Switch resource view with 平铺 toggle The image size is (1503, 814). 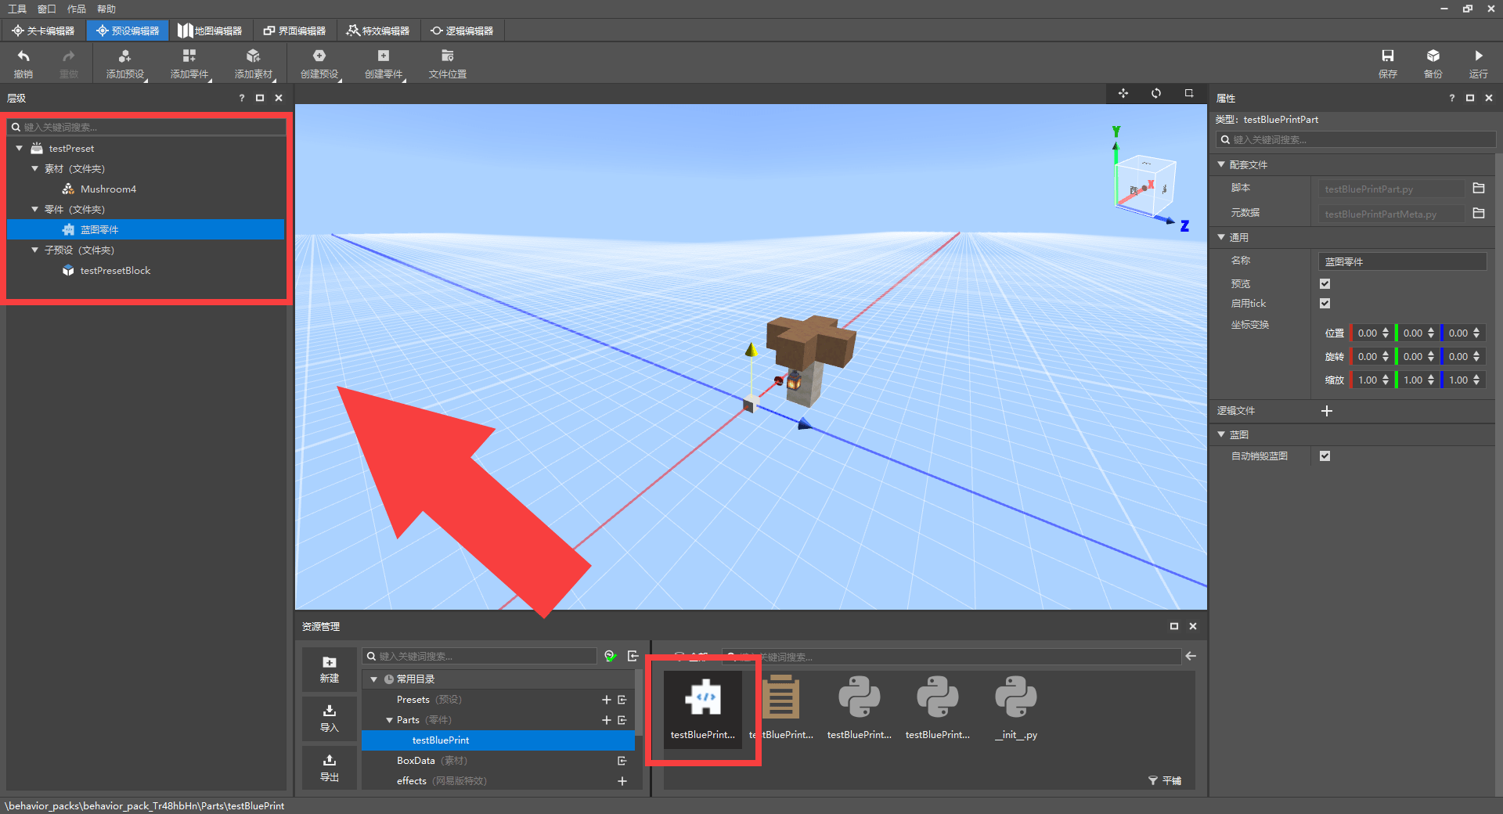click(1165, 780)
